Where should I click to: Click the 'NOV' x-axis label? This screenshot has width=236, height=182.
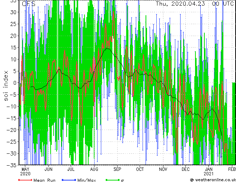tap(163, 169)
